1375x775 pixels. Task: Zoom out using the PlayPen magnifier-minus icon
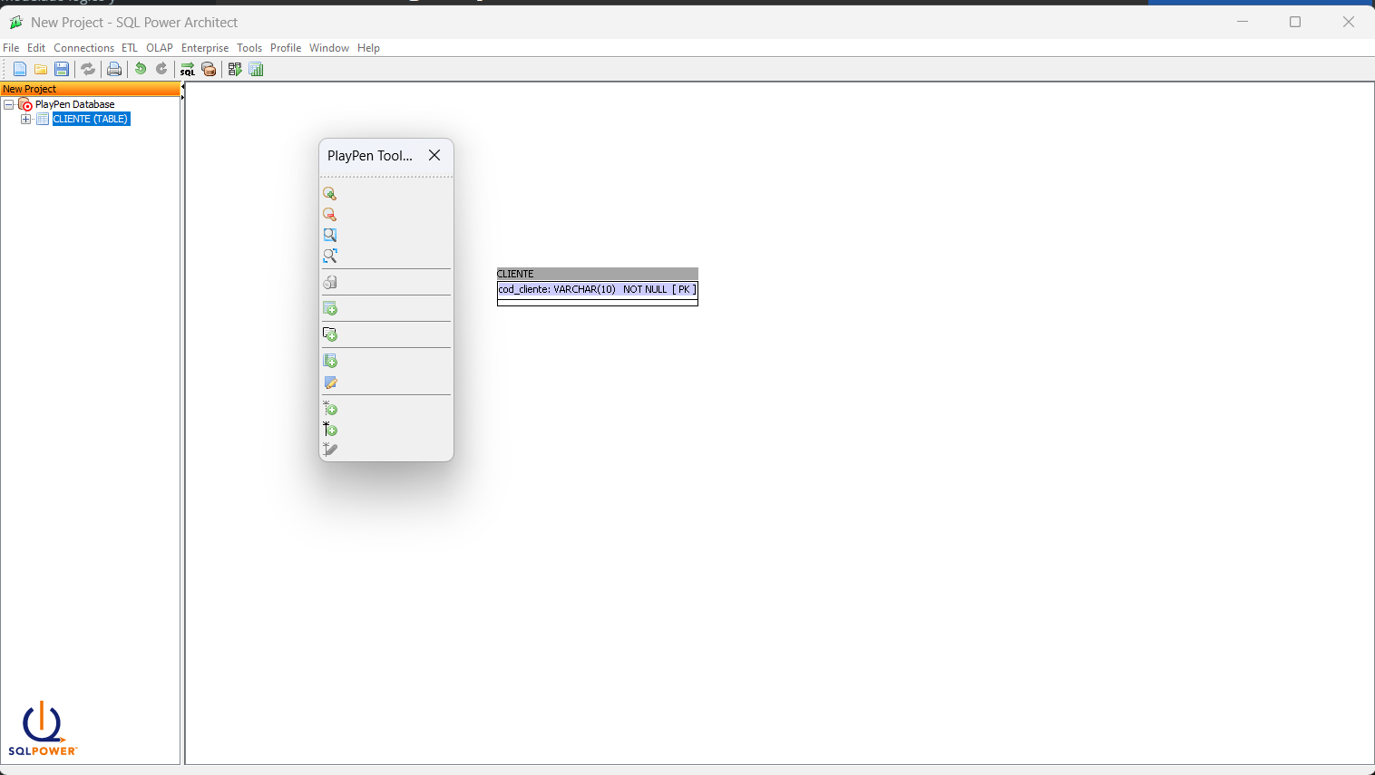point(330,214)
